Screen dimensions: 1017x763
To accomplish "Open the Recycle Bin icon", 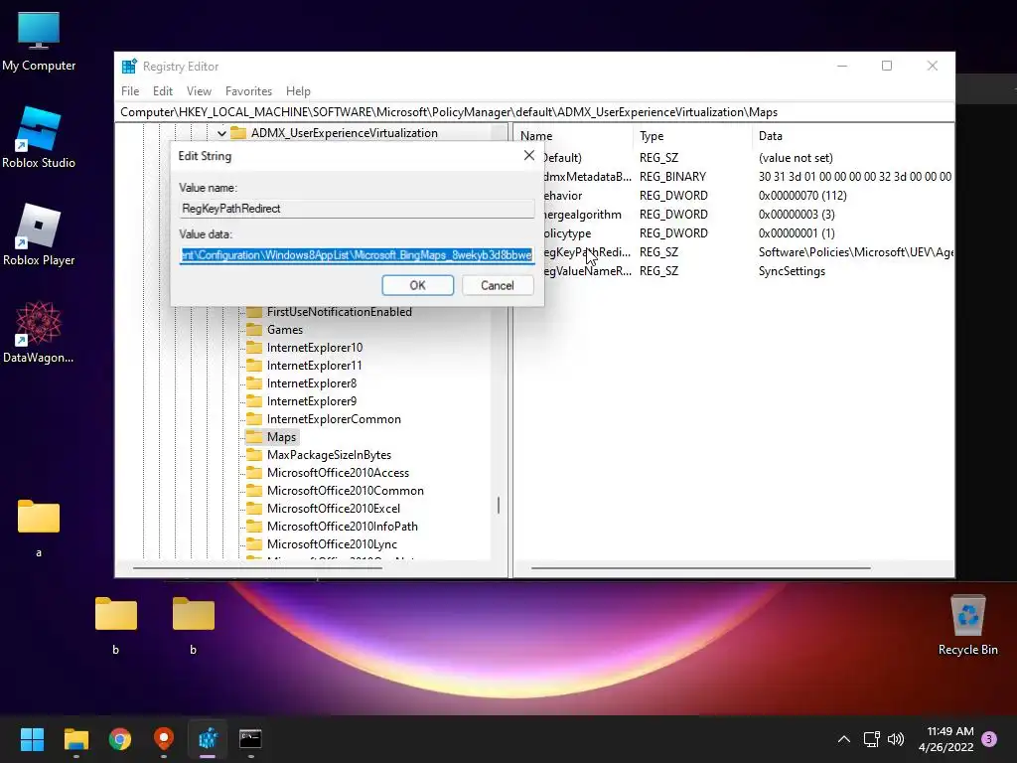I will pos(967,626).
